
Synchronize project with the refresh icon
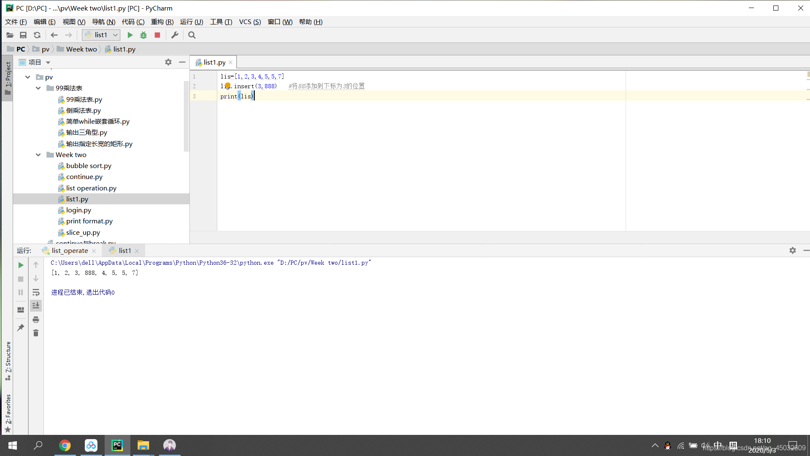point(37,35)
